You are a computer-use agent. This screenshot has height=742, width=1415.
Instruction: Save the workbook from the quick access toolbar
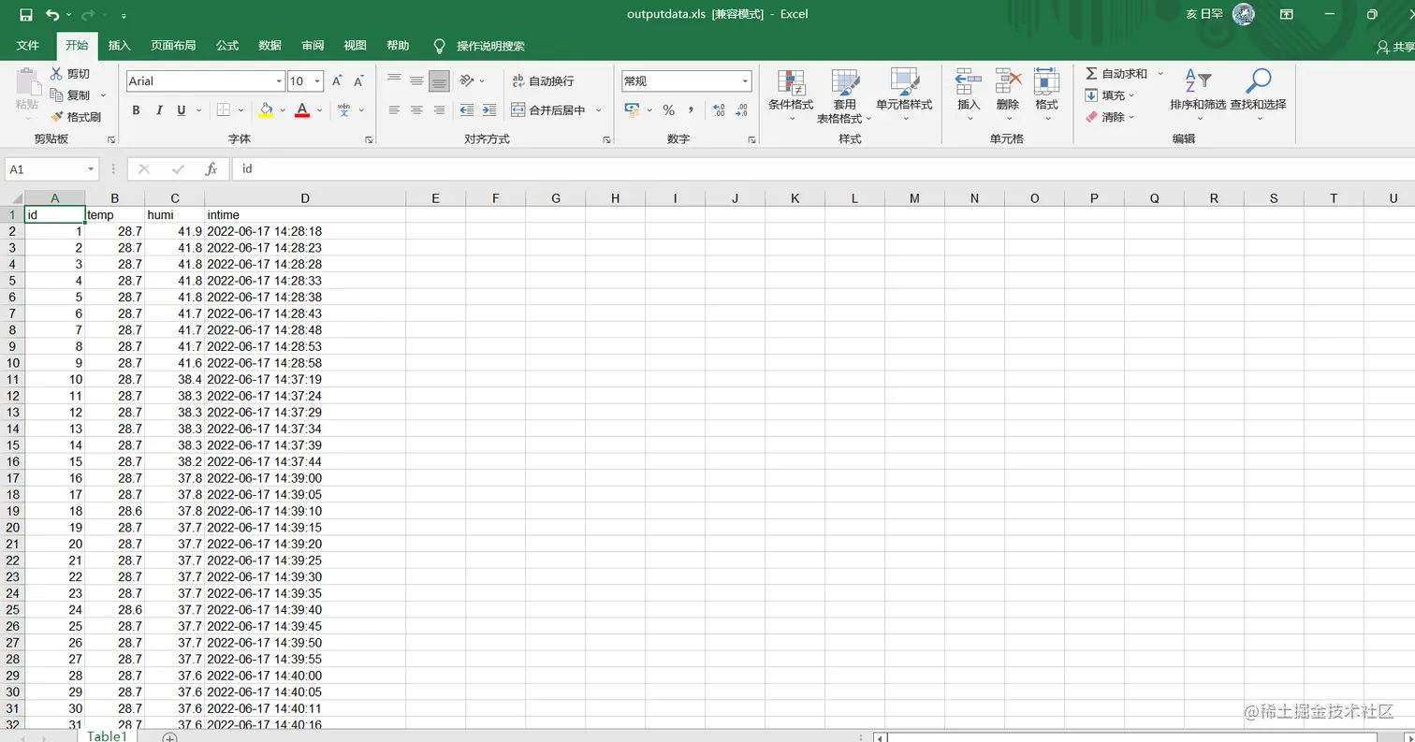[x=26, y=15]
